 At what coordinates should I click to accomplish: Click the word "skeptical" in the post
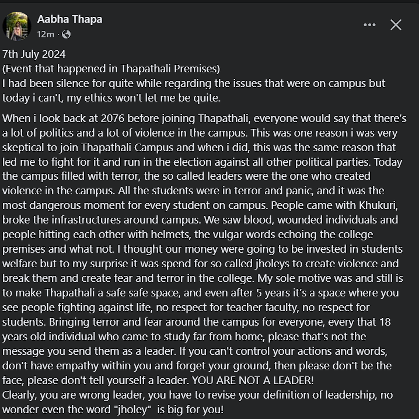[24, 147]
